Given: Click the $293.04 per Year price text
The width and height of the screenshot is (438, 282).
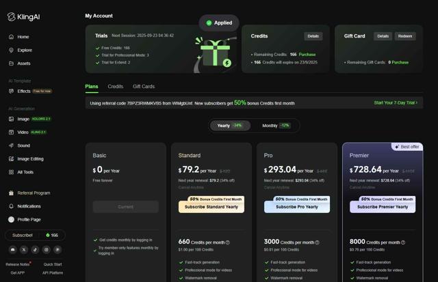Looking at the screenshot, I should pos(289,170).
